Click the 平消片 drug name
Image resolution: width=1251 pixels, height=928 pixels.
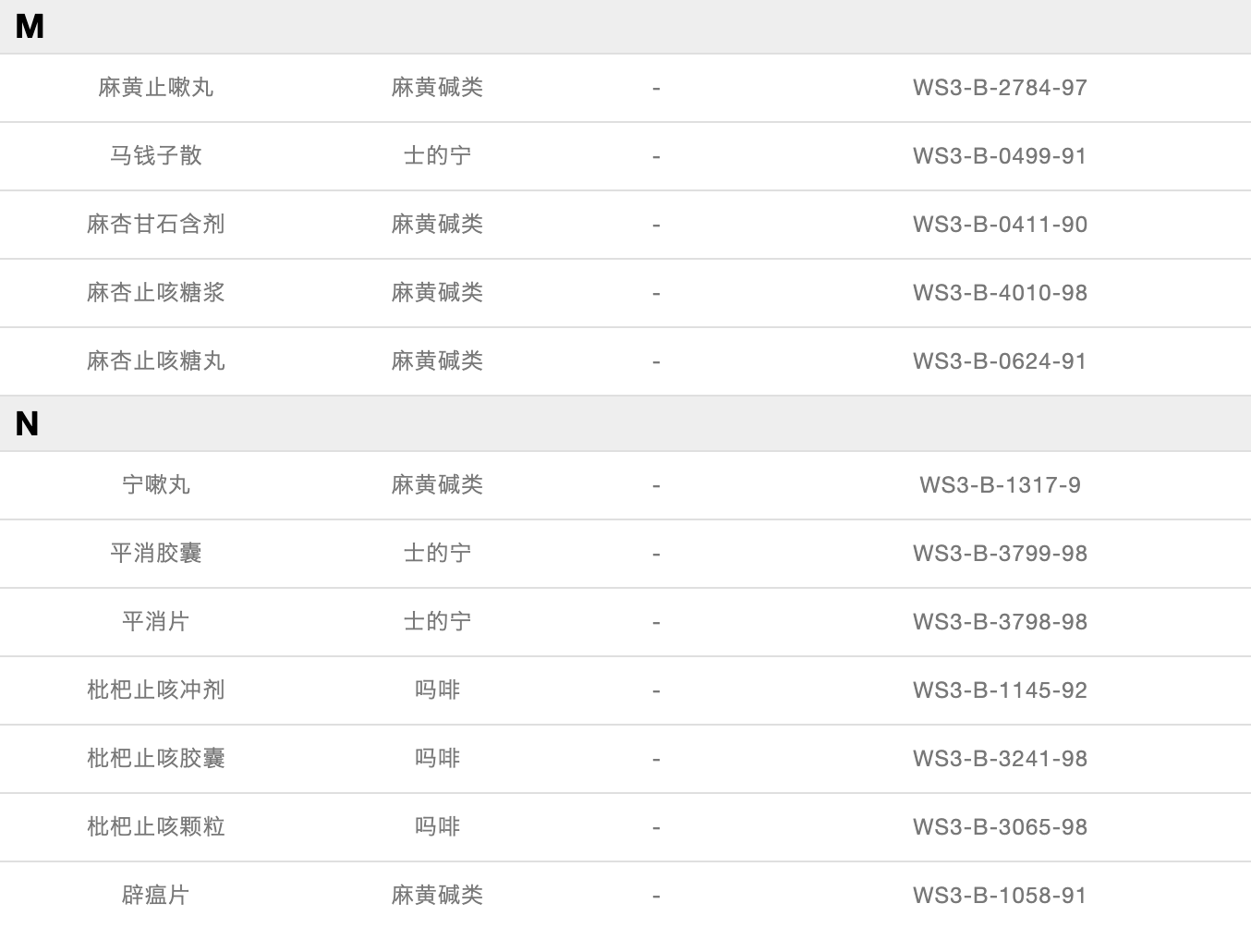click(155, 622)
